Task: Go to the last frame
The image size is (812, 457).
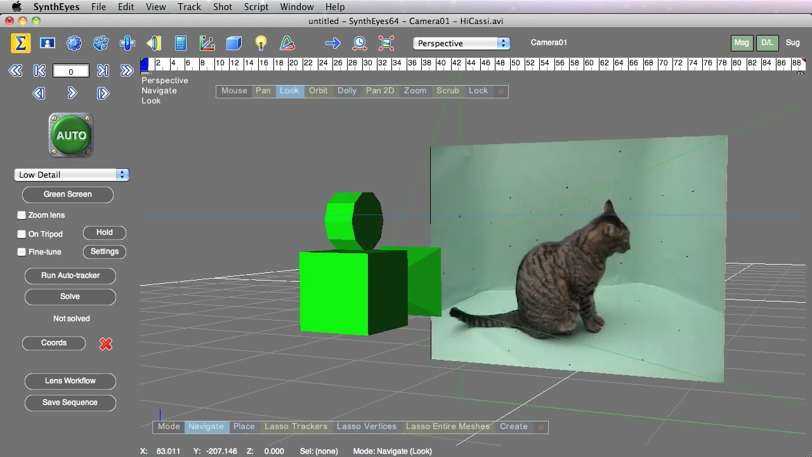Action: point(103,71)
